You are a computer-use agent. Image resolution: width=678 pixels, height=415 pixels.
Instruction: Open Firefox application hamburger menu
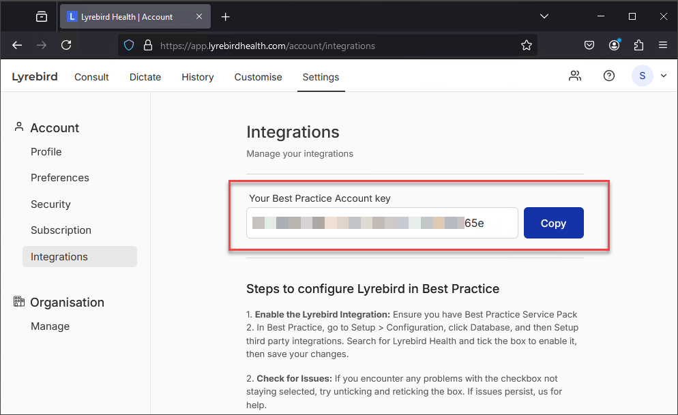[663, 45]
